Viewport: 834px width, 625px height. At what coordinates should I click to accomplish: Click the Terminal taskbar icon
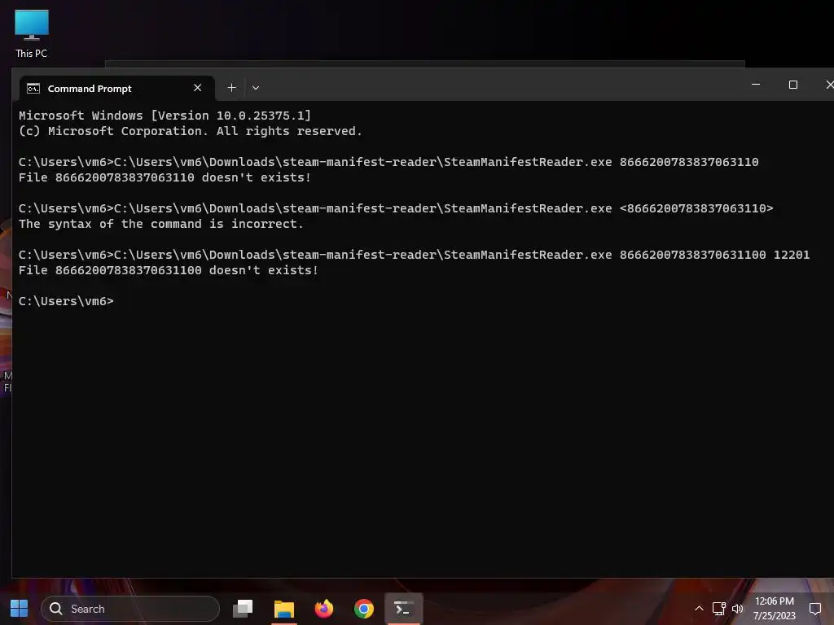tap(404, 609)
